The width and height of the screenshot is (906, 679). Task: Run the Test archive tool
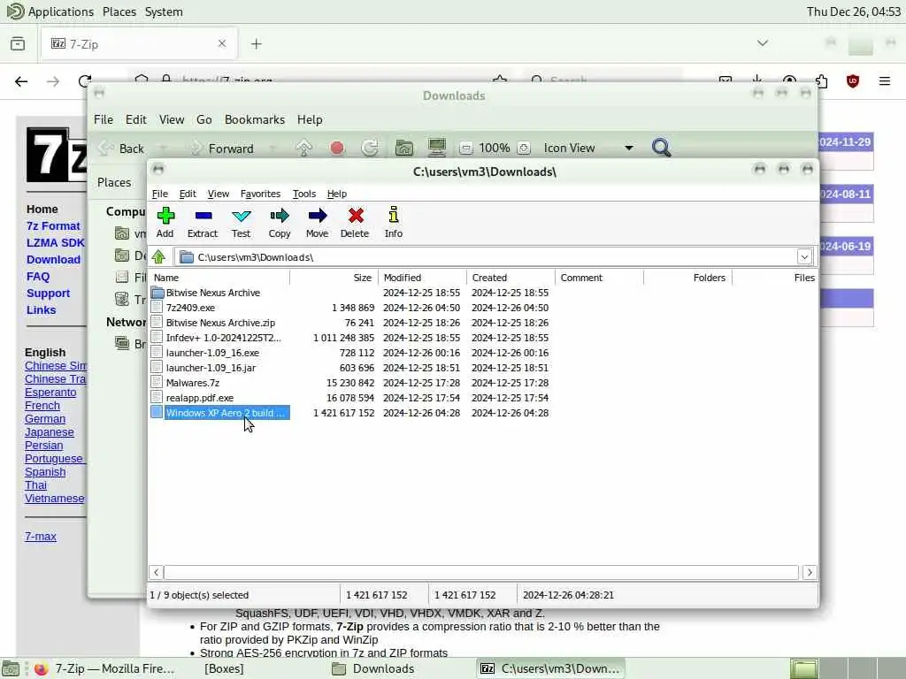point(241,216)
